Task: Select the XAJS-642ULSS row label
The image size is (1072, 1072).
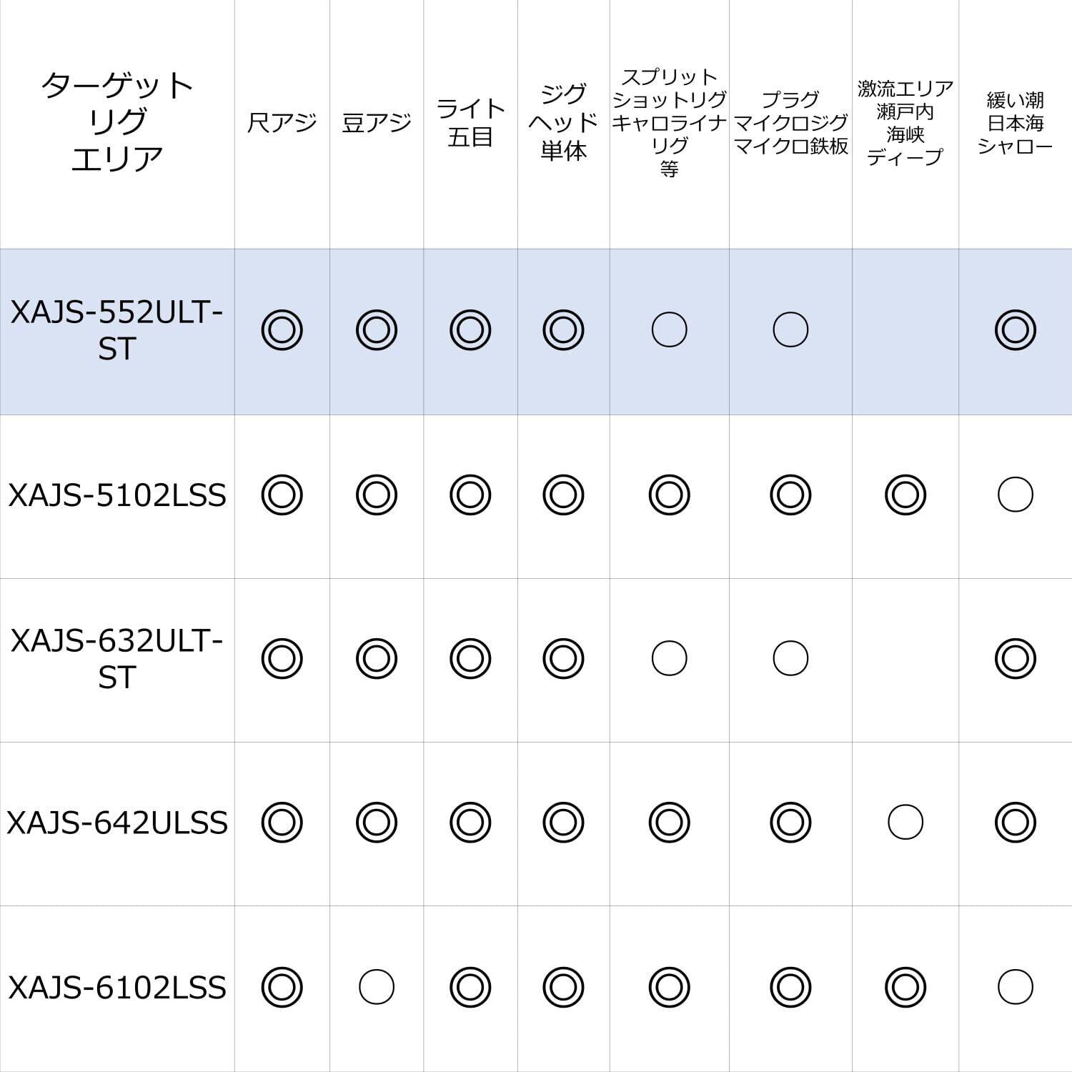Action: 117,823
